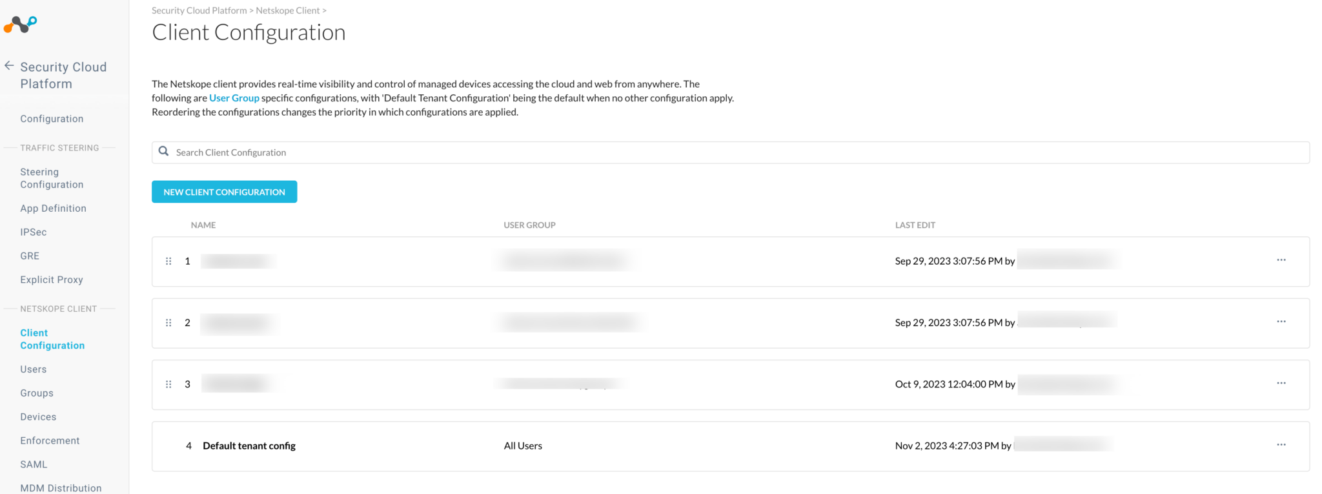The image size is (1322, 494).
Task: Follow the User Group link
Action: click(234, 98)
